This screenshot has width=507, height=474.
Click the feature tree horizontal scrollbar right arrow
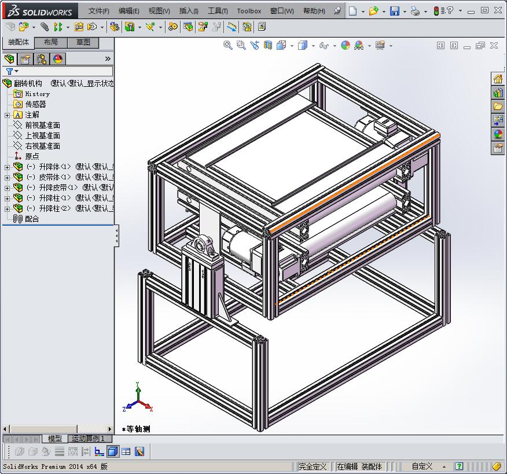110,429
